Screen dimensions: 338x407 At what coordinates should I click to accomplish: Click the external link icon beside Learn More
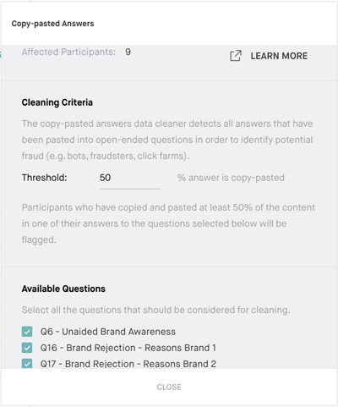click(x=236, y=56)
